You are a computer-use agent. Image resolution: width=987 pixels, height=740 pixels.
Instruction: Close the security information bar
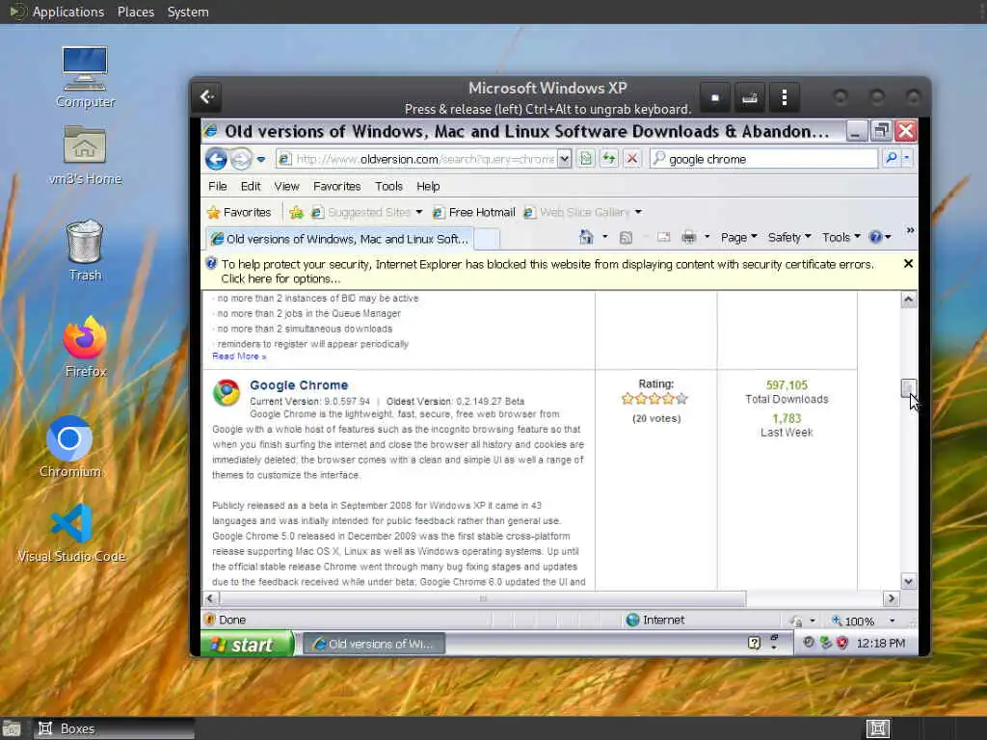(908, 264)
